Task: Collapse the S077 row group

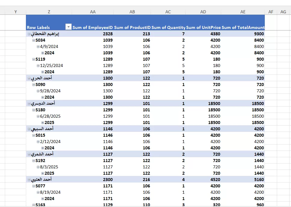Action: click(33, 186)
